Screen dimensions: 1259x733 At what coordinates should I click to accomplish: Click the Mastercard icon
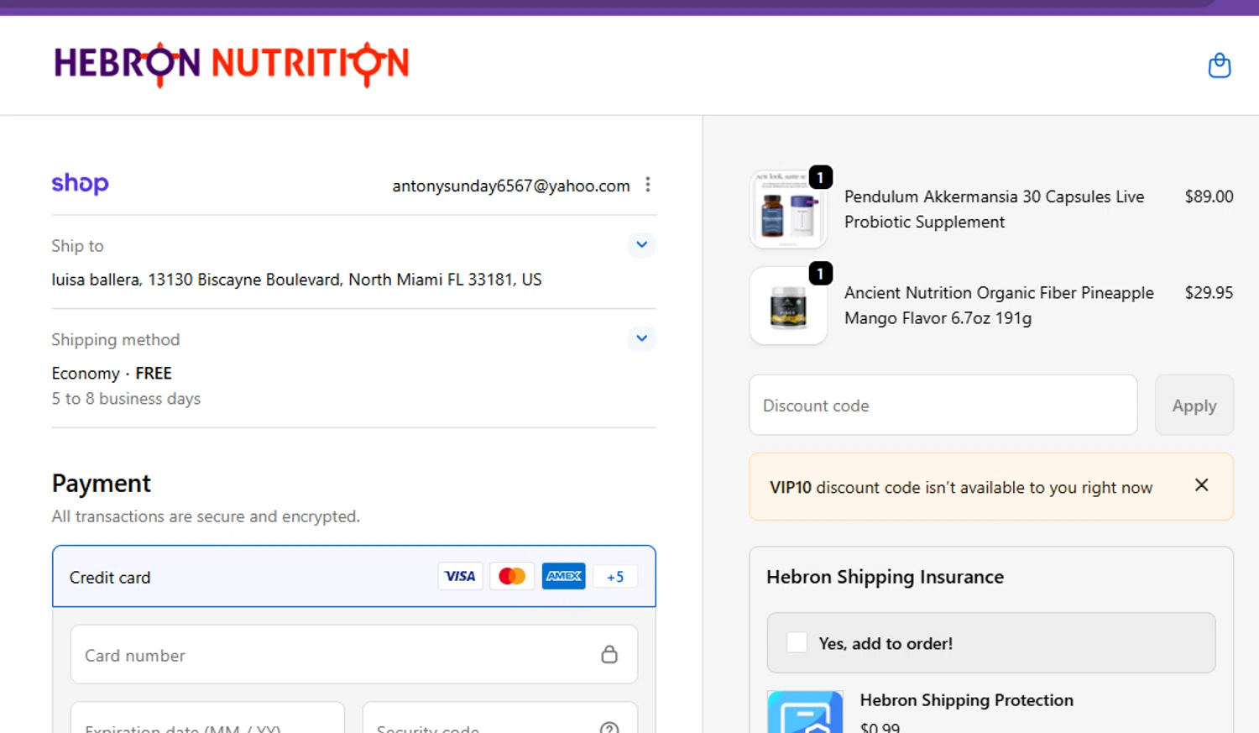click(x=512, y=576)
